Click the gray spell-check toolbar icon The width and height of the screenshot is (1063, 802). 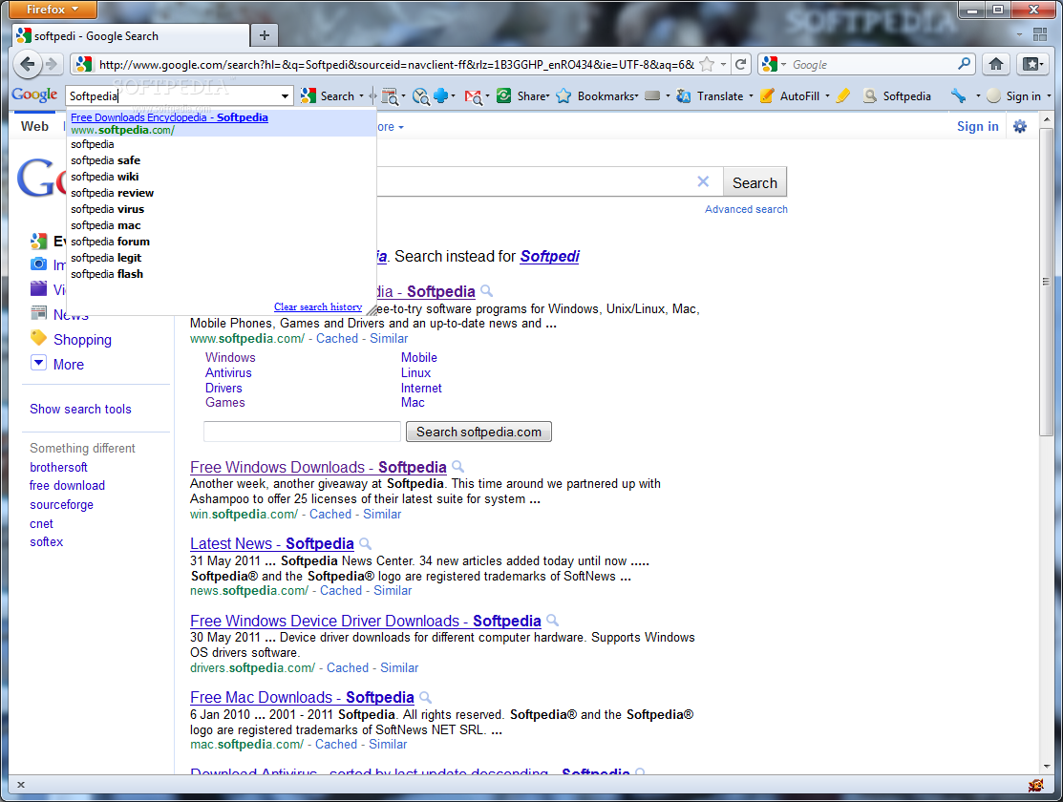click(653, 96)
